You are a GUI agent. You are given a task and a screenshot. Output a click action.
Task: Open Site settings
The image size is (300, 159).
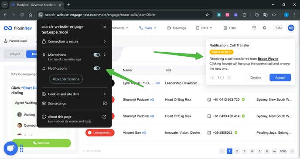[x=74, y=103]
